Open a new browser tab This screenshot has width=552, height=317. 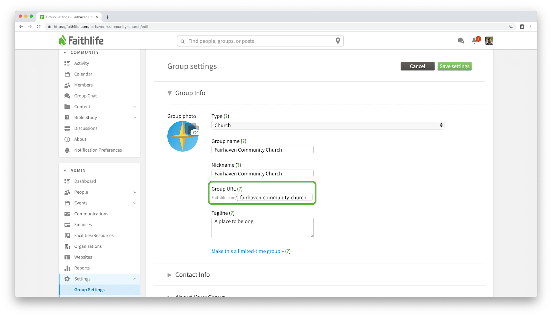tap(108, 17)
